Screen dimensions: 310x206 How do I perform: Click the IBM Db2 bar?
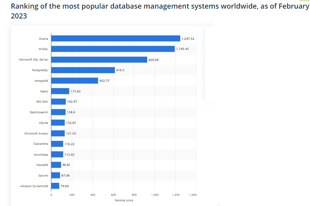click(58, 101)
